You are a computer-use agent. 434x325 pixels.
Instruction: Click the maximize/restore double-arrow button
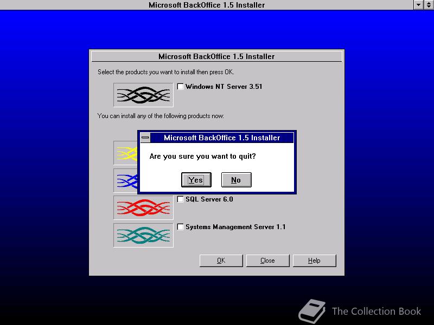429,5
